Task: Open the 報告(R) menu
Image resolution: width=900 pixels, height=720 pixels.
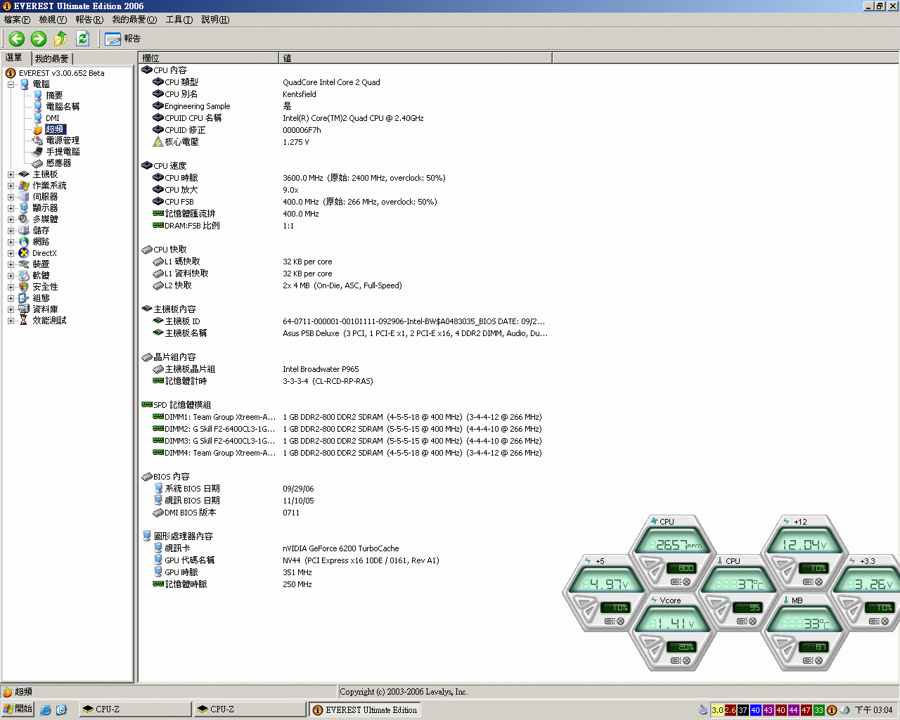Action: tap(89, 20)
